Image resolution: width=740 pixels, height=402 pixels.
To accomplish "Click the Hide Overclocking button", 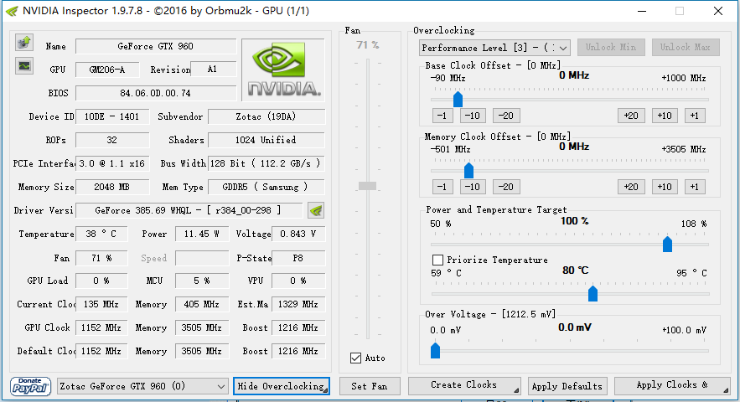I will pyautogui.click(x=282, y=386).
